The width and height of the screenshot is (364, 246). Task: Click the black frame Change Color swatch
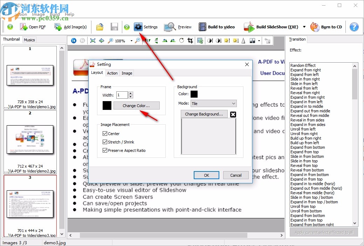click(107, 105)
